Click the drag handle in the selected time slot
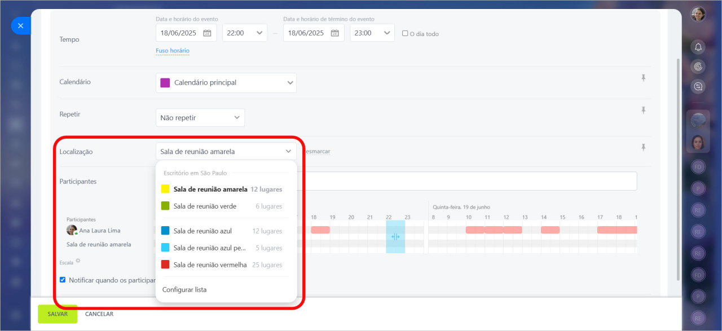Image resolution: width=722 pixels, height=331 pixels. click(395, 237)
